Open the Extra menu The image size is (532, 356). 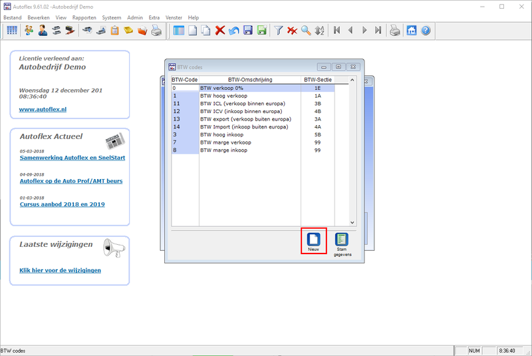tap(154, 18)
